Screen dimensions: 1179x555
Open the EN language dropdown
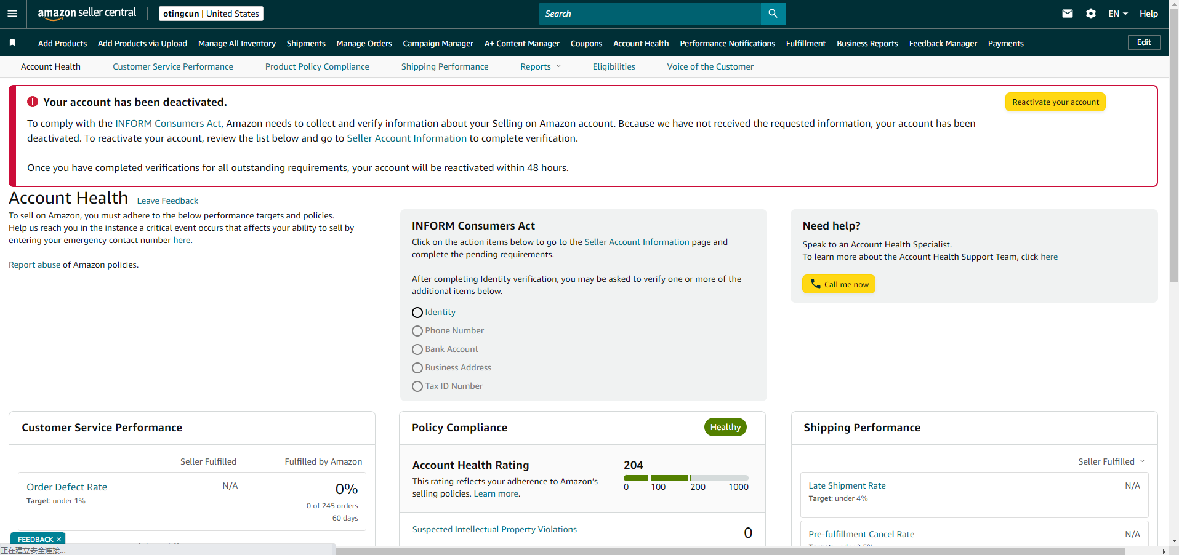click(x=1118, y=14)
